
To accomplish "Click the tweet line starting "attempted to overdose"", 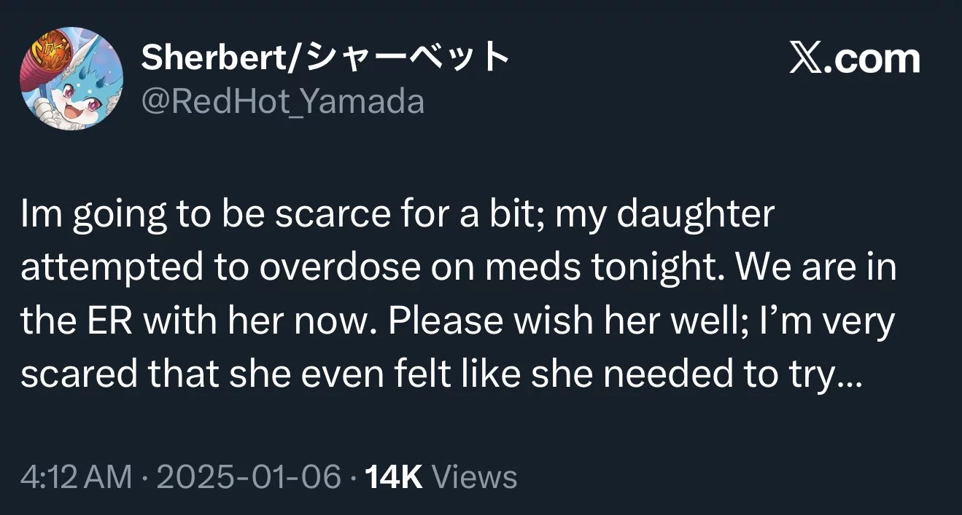I will click(458, 268).
